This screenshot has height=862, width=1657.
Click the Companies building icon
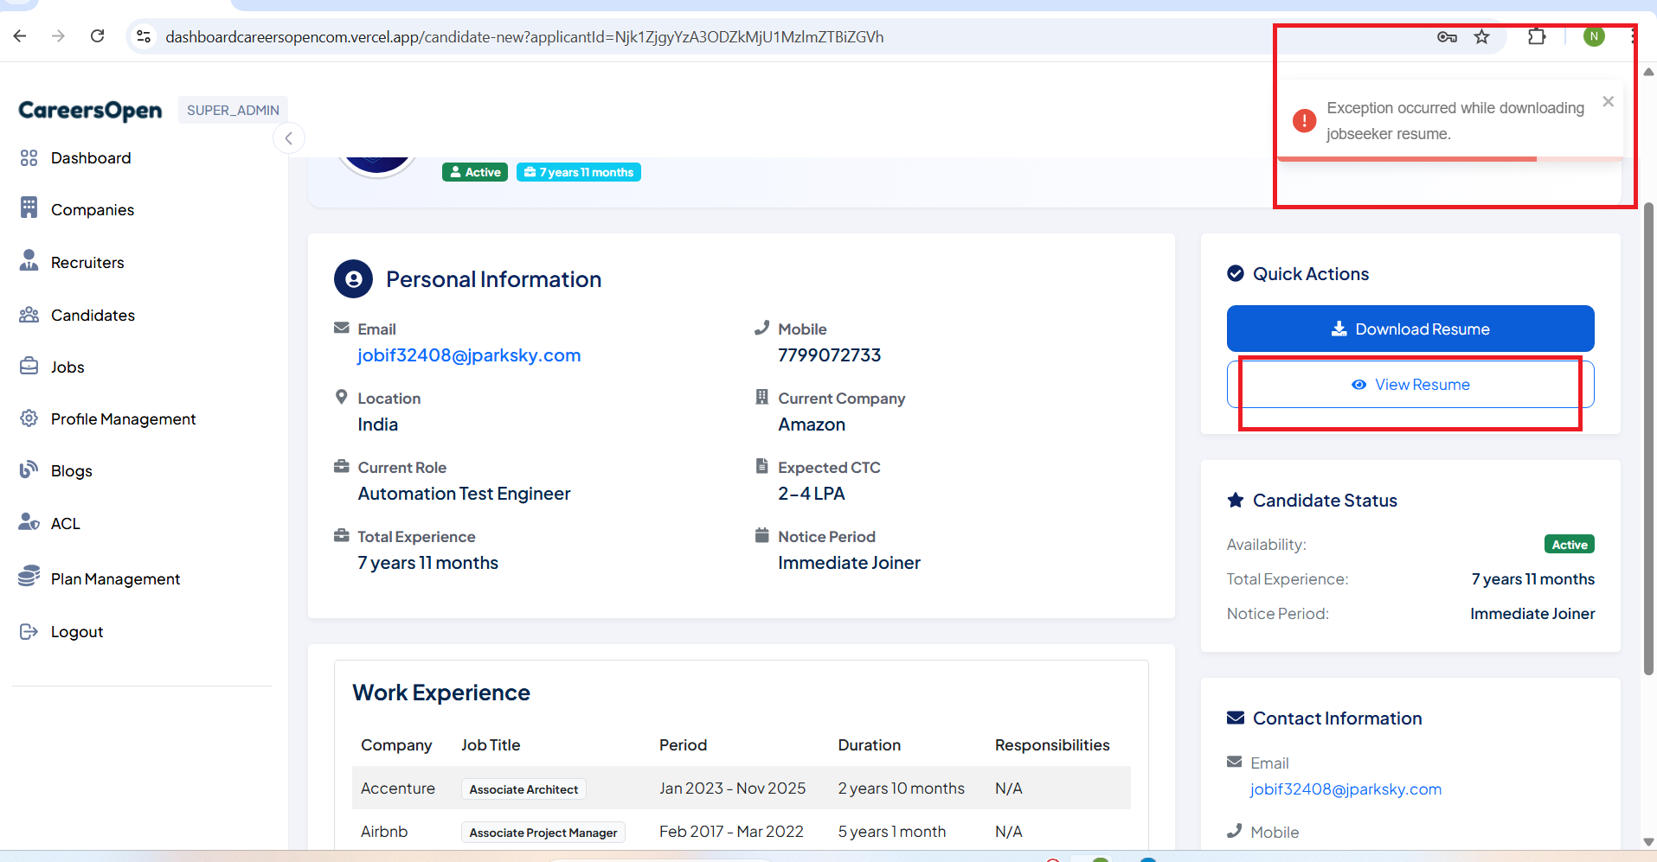click(x=29, y=208)
